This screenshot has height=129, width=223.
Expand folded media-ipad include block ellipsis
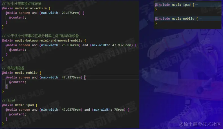(x=196, y=5)
